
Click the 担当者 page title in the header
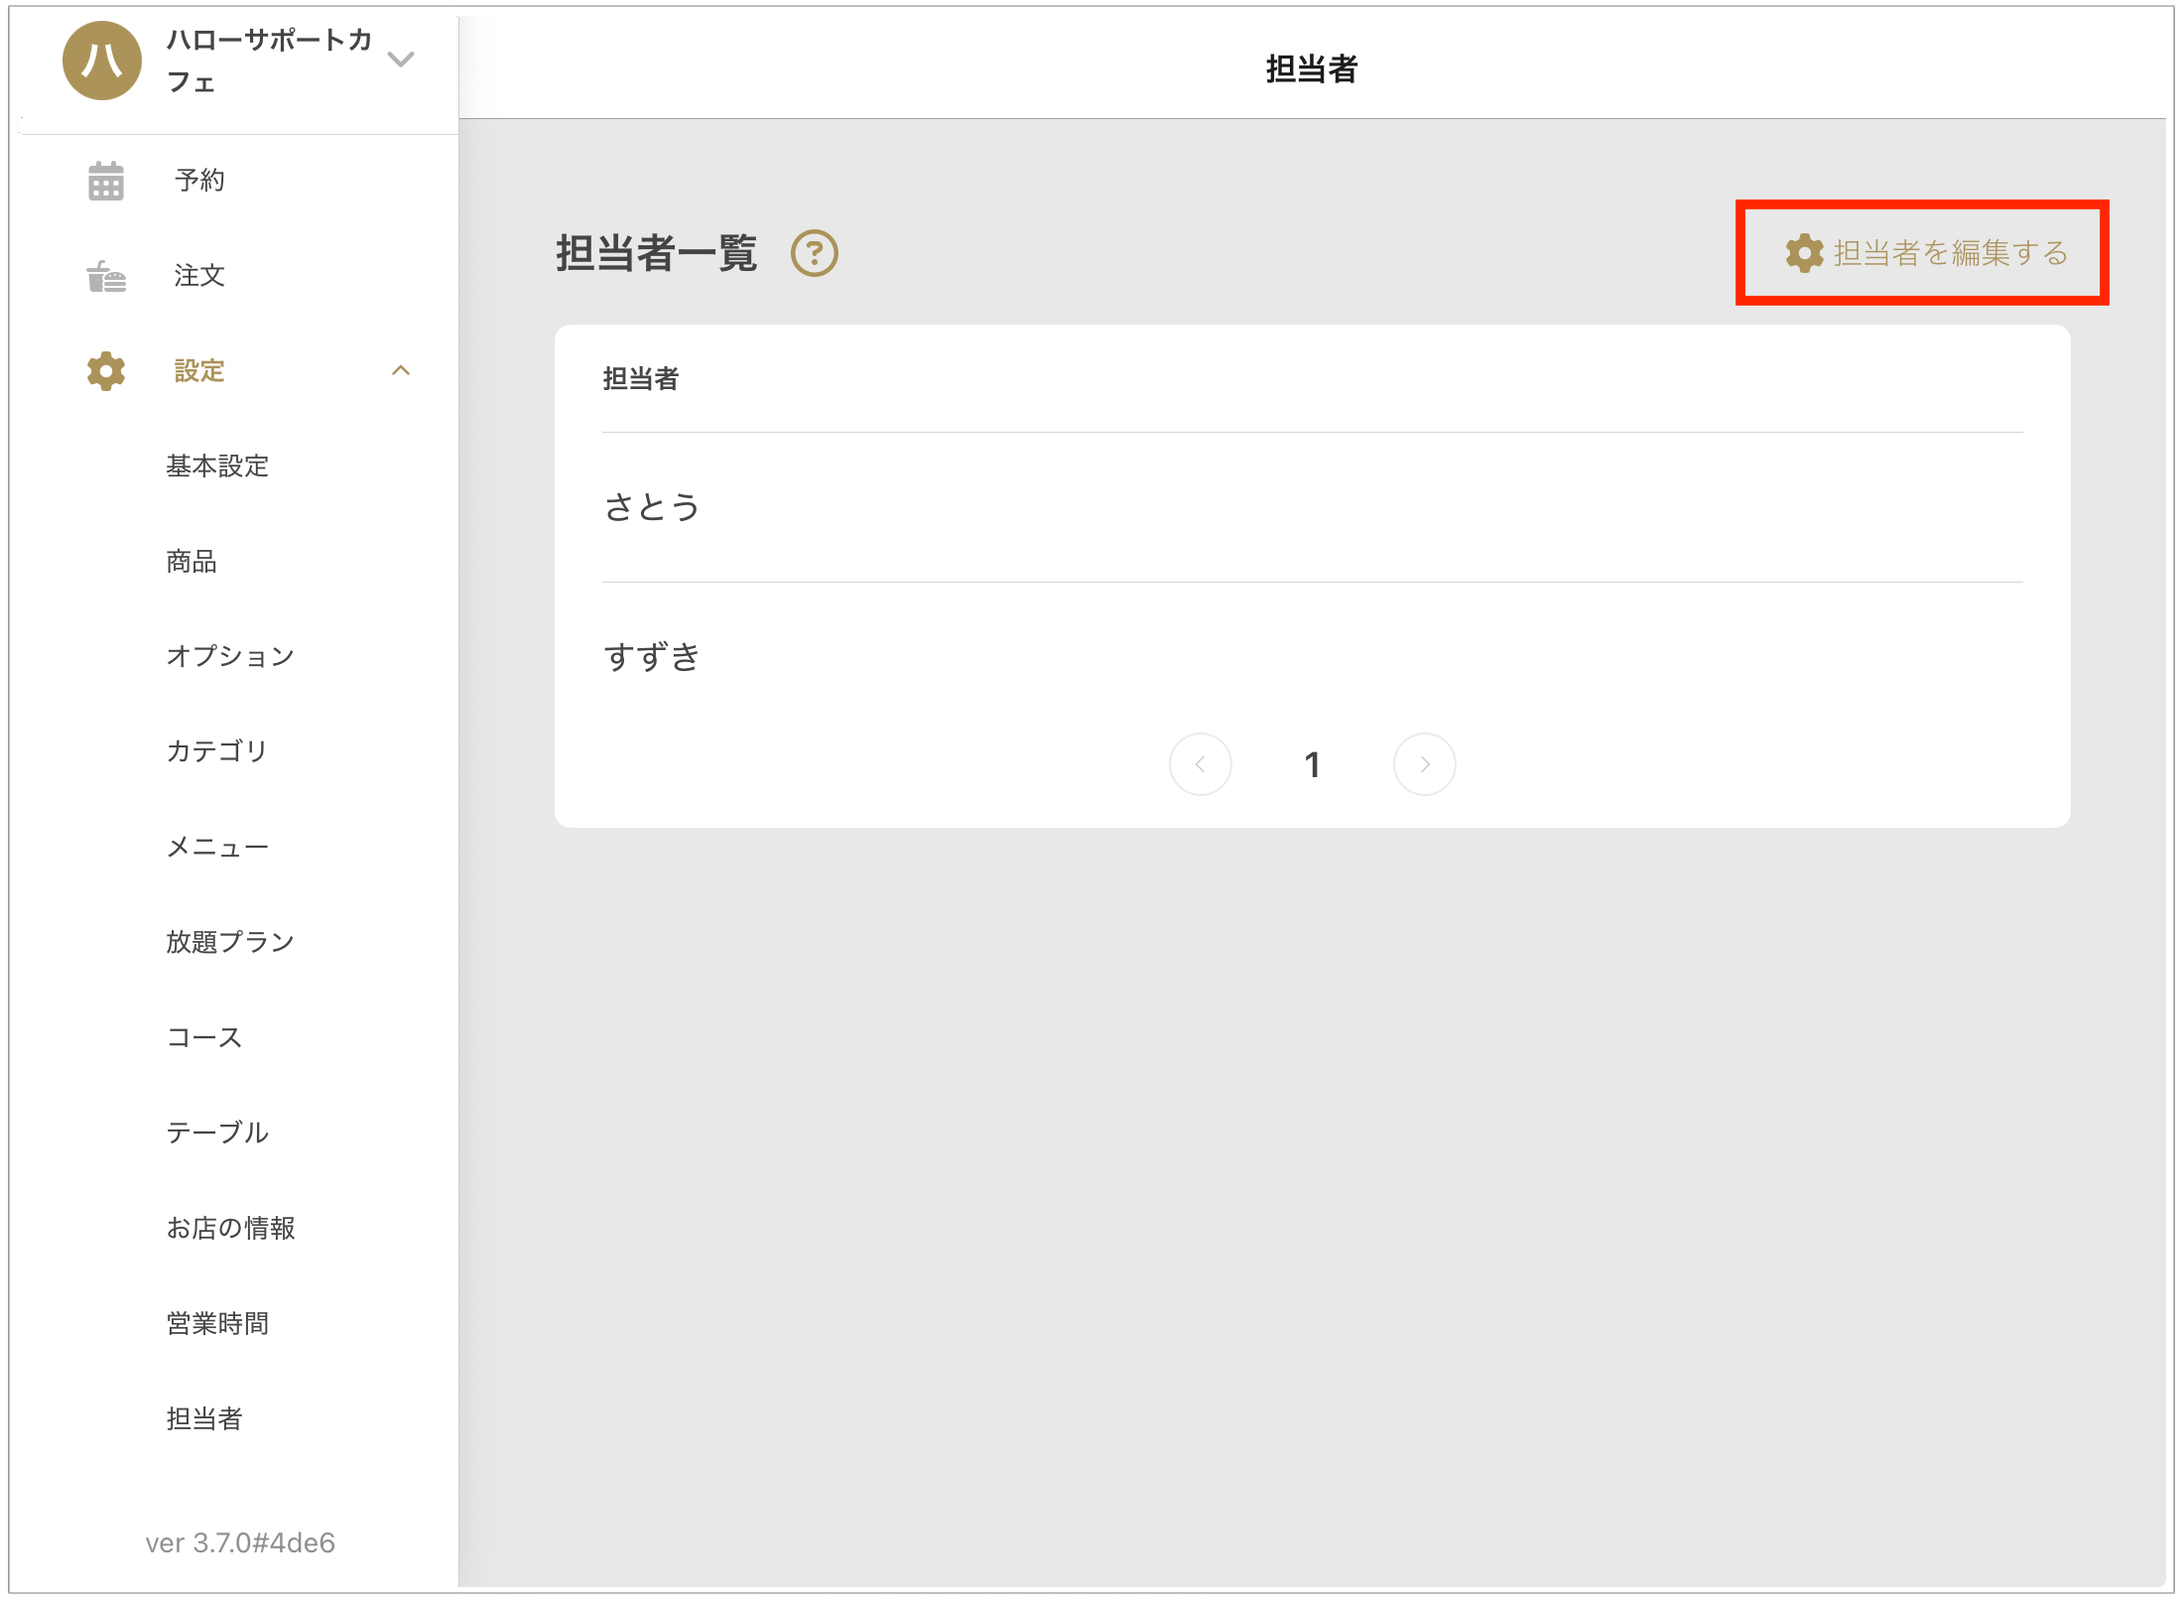click(x=1312, y=68)
